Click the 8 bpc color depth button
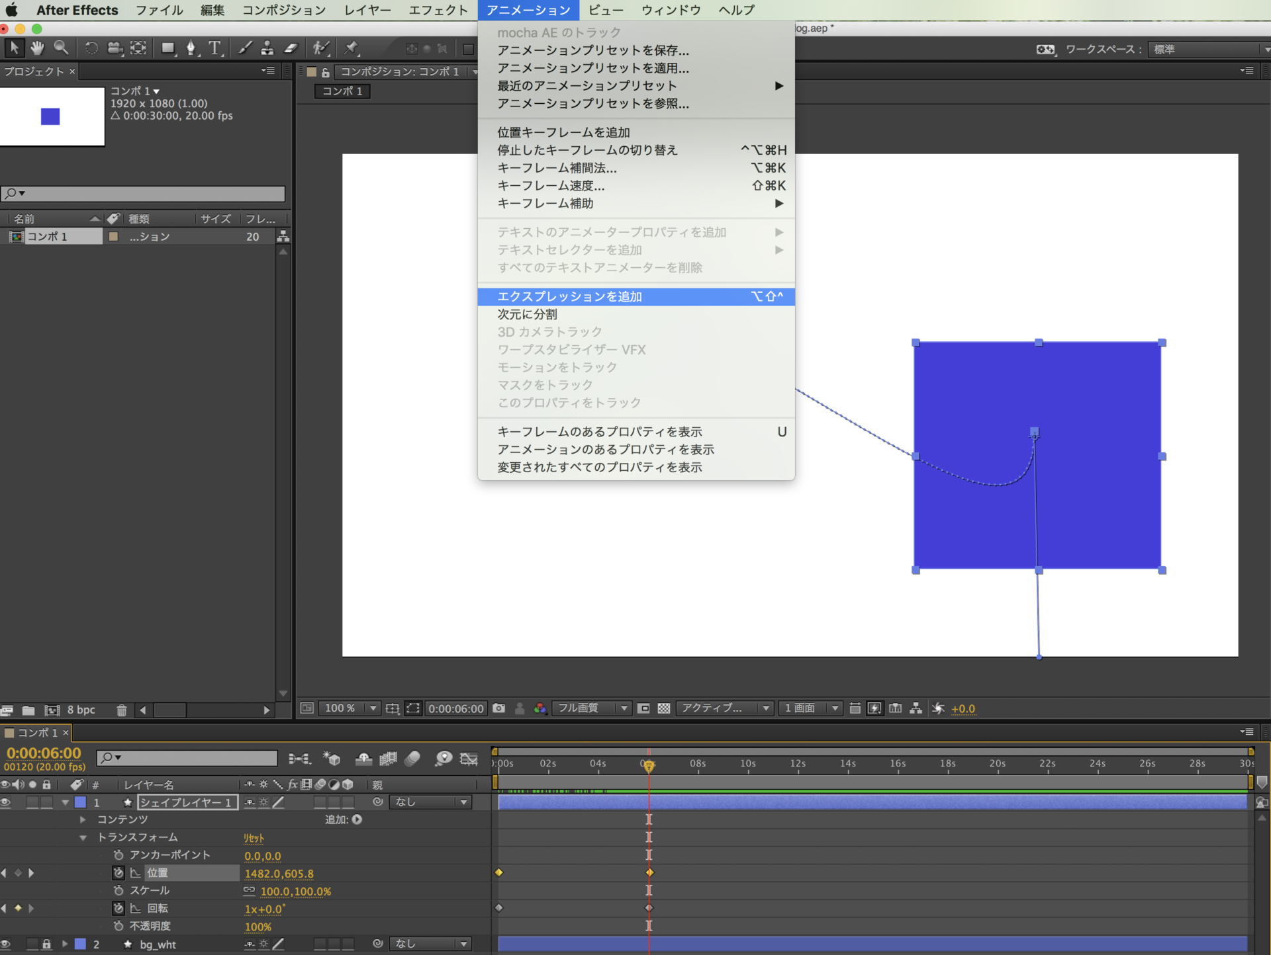1271x955 pixels. pyautogui.click(x=81, y=710)
